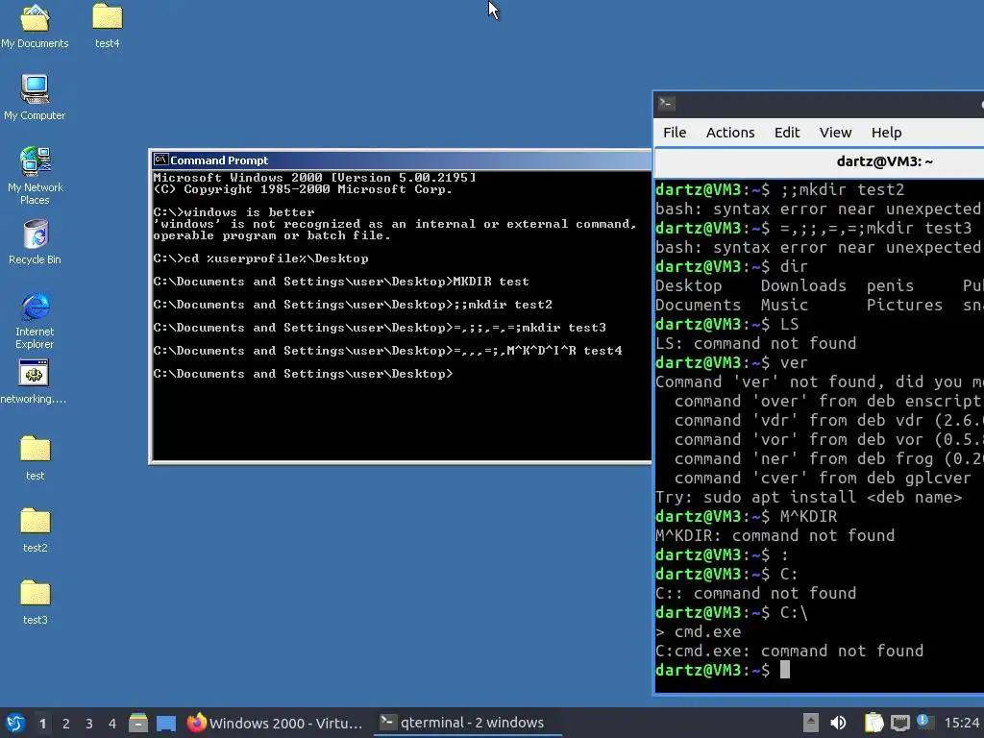
Task: Click the 'M^K^D^I^R test4' command text
Action: (564, 351)
